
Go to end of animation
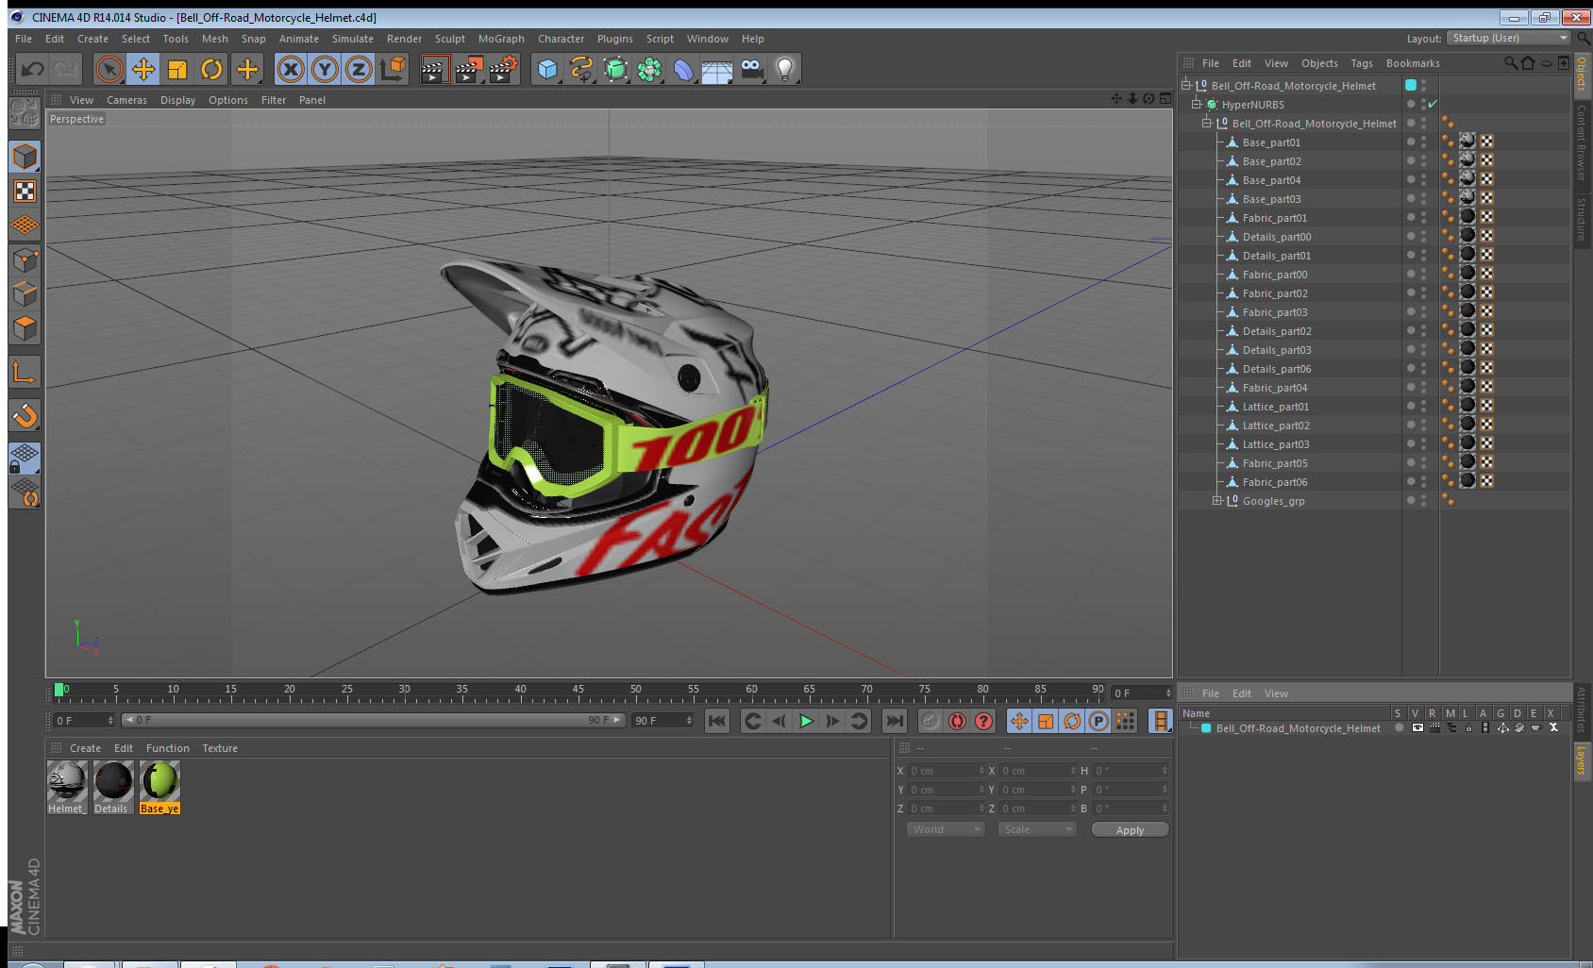click(894, 721)
